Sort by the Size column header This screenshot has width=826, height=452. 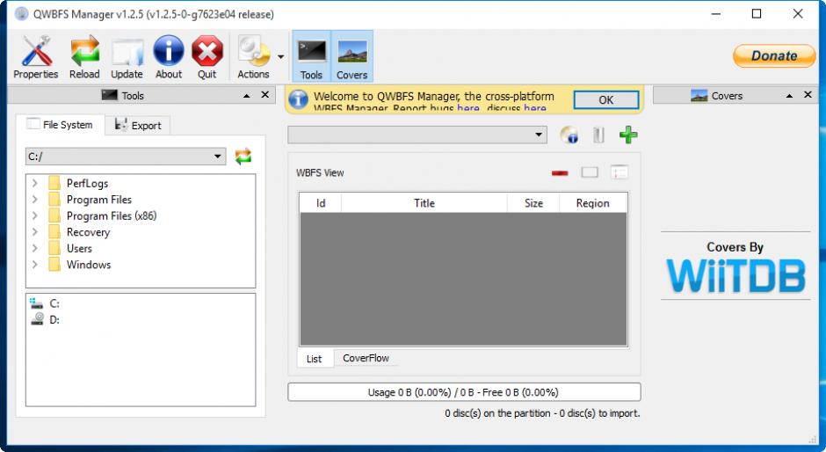pos(533,203)
